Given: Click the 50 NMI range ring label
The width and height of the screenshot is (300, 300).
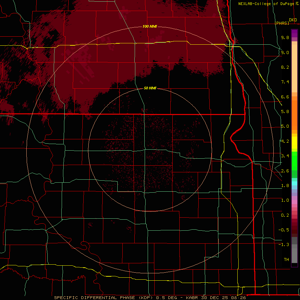Looking at the screenshot, I should pos(150,88).
